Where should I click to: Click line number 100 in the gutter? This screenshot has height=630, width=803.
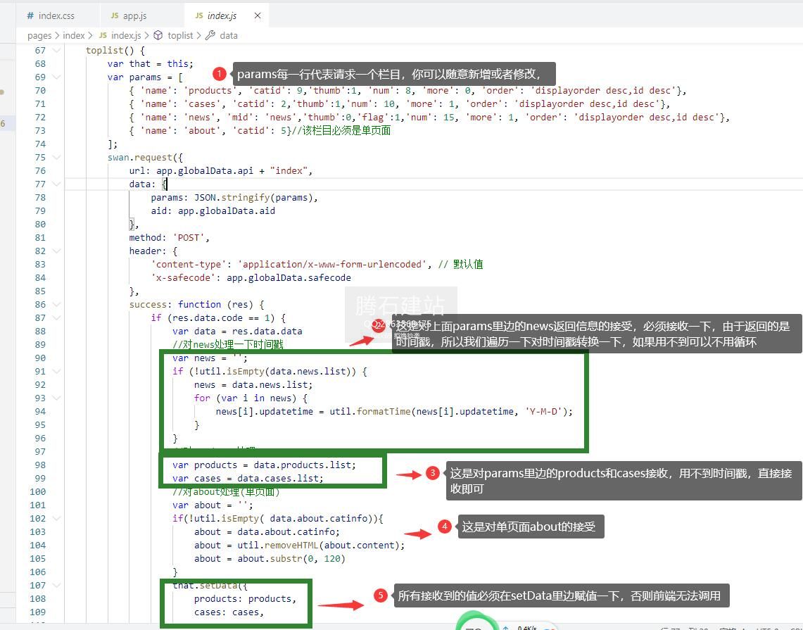pyautogui.click(x=38, y=492)
